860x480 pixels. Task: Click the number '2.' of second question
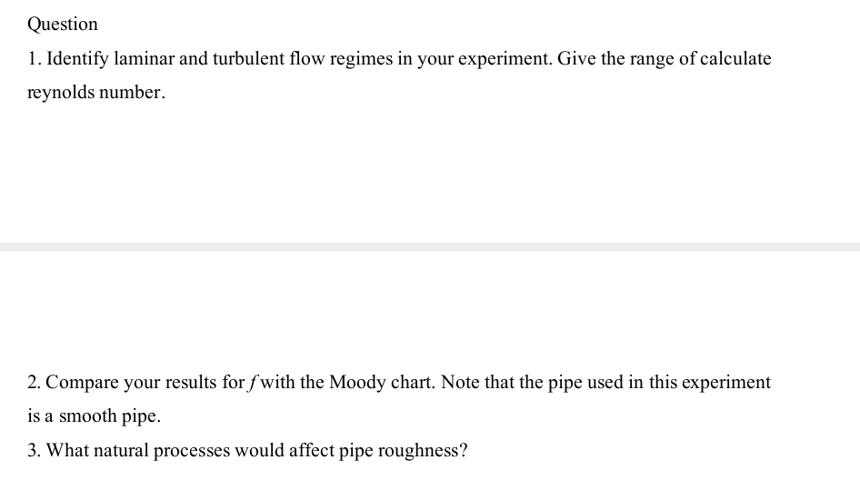point(35,383)
